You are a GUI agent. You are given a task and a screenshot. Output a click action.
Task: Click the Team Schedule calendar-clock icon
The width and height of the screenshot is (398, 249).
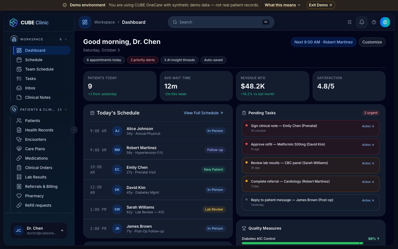coord(19,69)
